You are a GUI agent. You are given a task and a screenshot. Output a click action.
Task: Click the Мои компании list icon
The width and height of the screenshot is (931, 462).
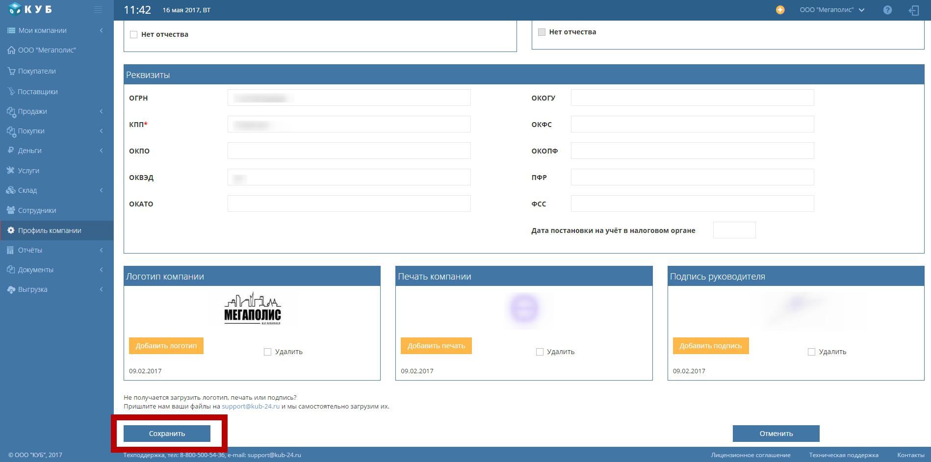(11, 30)
